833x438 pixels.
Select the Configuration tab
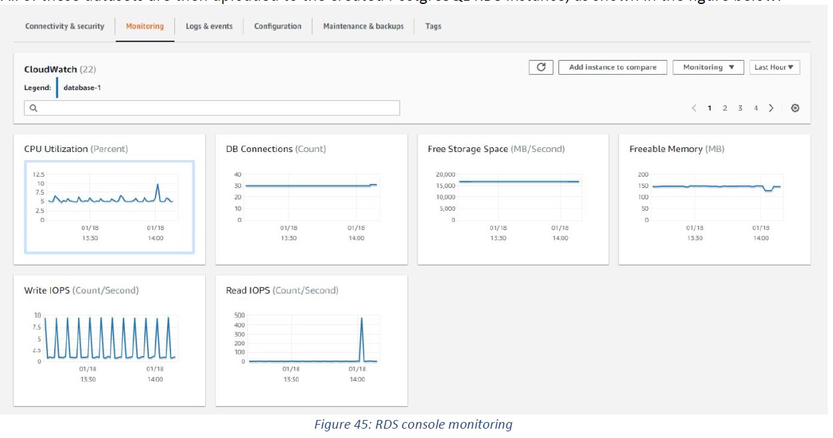click(x=277, y=27)
